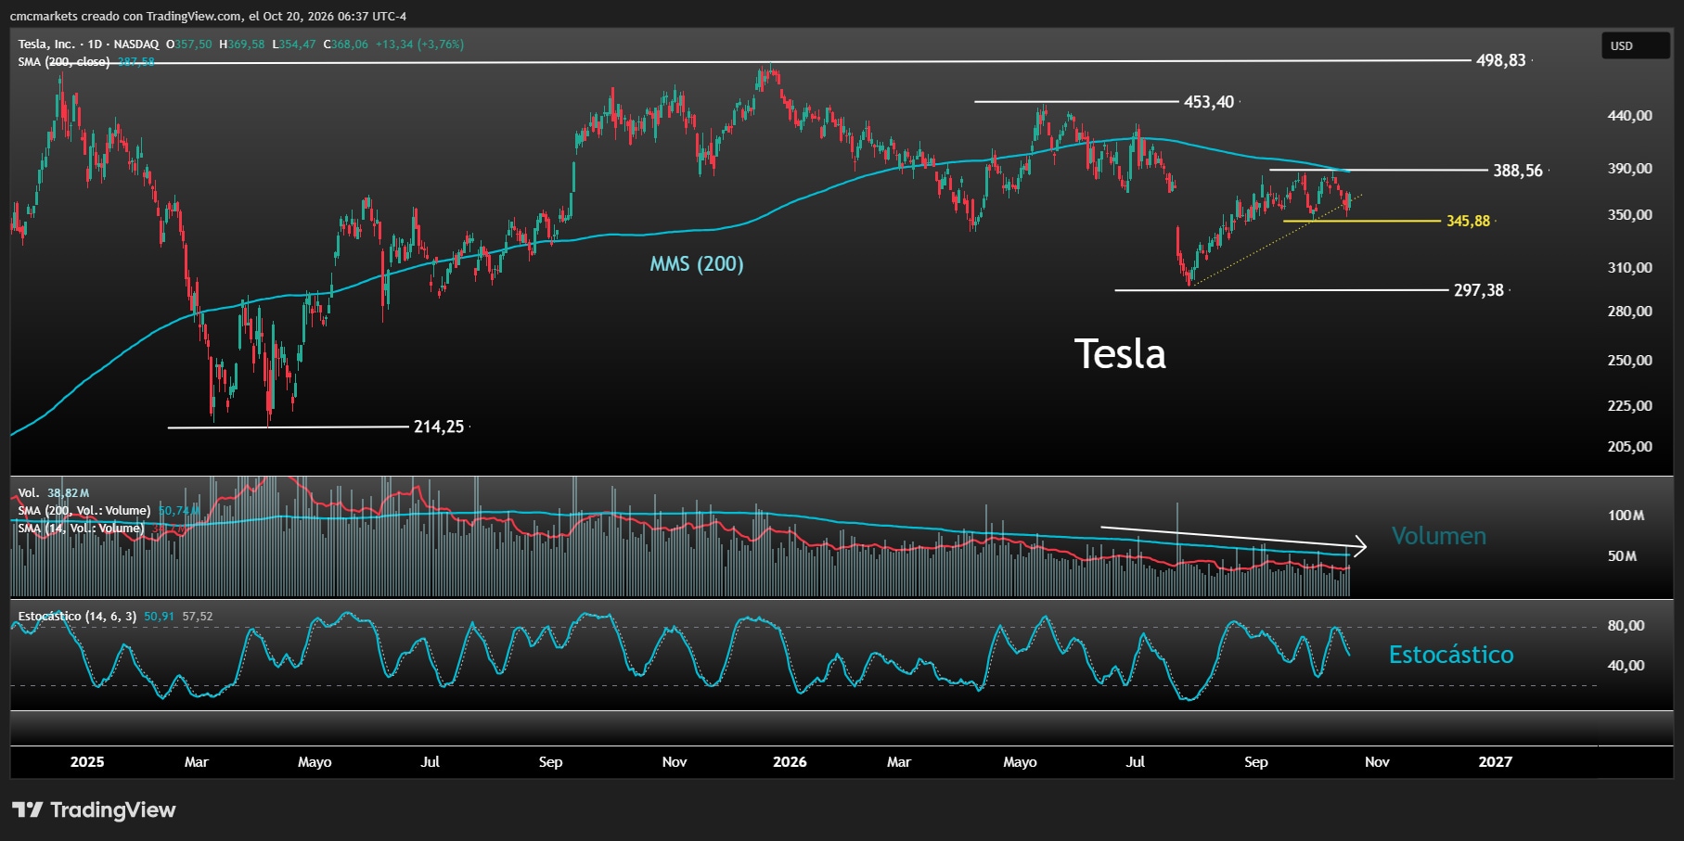Click the cmcmarkets TradingView.com header caption

tap(208, 16)
